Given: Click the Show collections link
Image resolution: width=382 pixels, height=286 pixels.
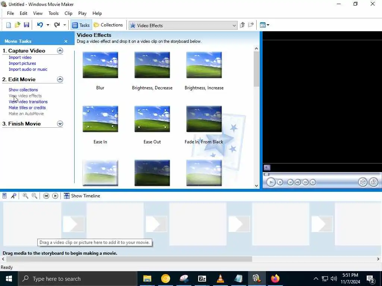Looking at the screenshot, I should (23, 90).
